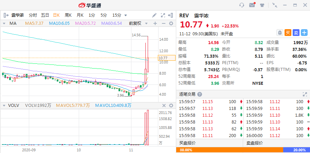Open customer service headset icon
The height and width of the screenshot is (153, 310).
(242, 5)
